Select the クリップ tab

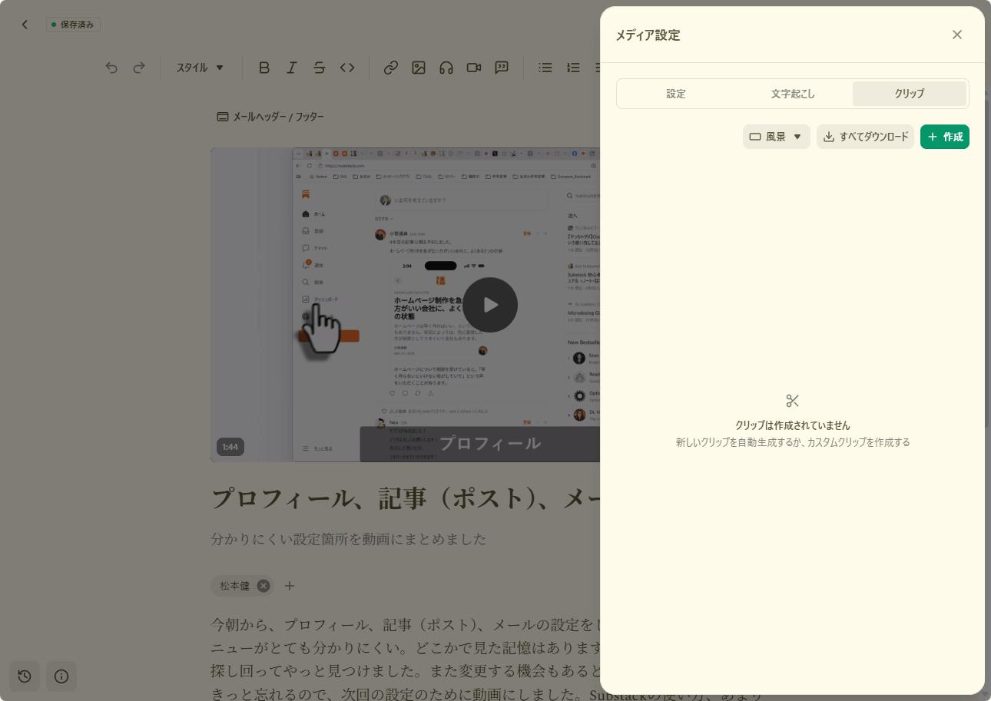point(910,94)
